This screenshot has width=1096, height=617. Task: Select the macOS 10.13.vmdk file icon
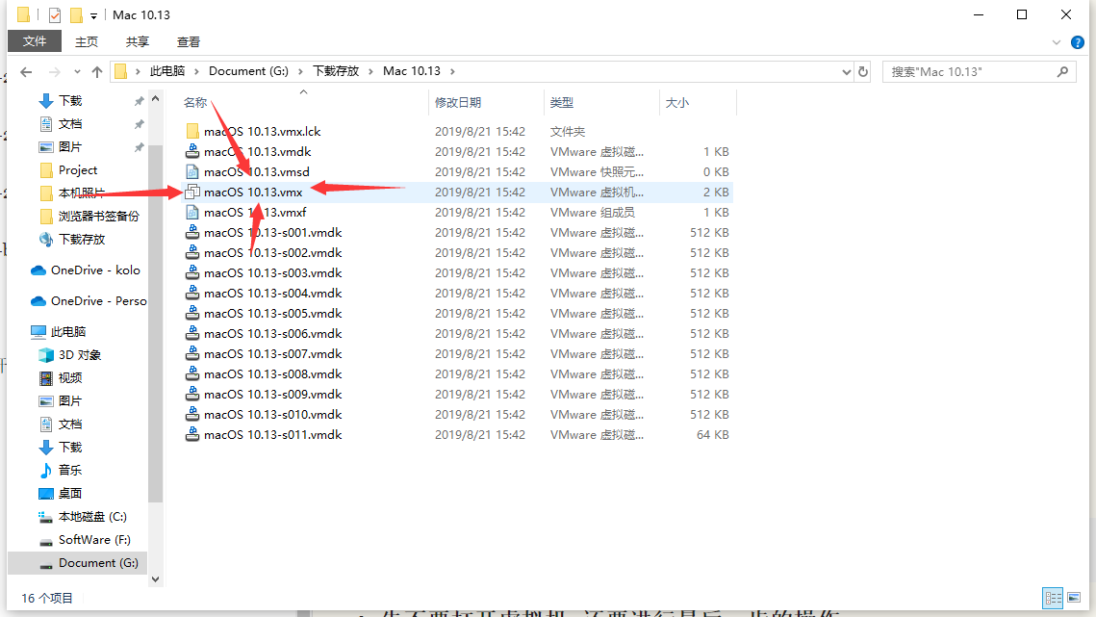[x=192, y=152]
